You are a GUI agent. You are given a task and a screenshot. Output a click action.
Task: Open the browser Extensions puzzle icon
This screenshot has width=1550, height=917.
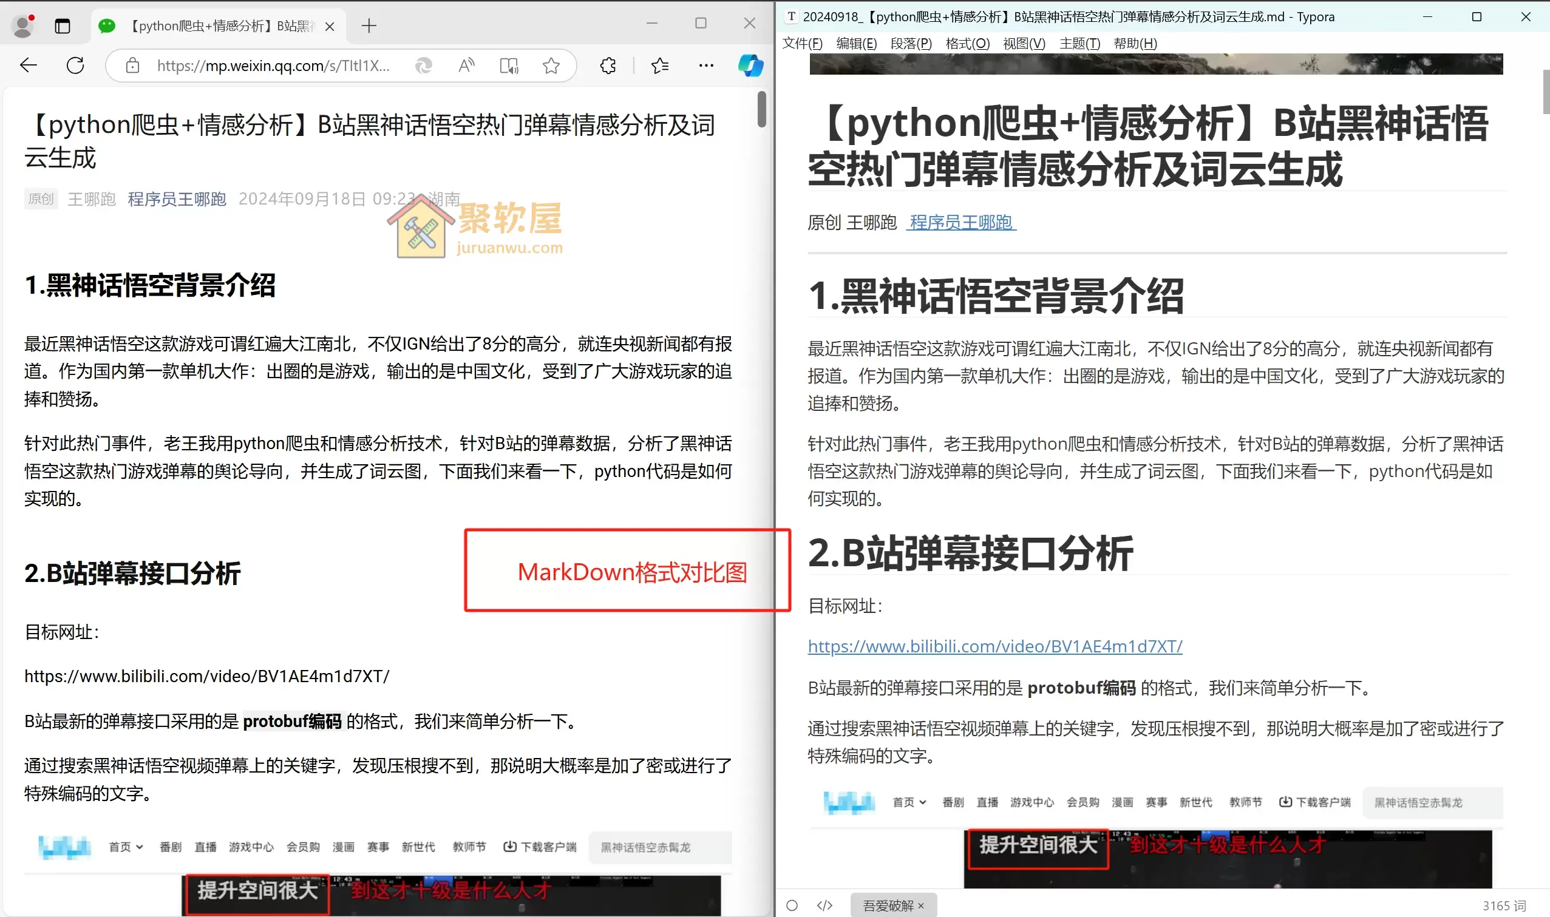coord(608,66)
